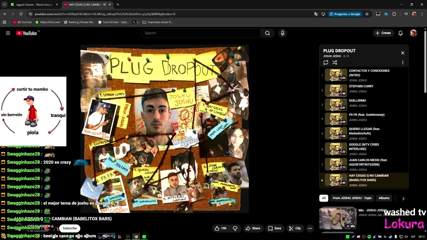Toggle shuffle playlist in PLUG DROPOUT panel
The image size is (427, 240).
(335, 62)
